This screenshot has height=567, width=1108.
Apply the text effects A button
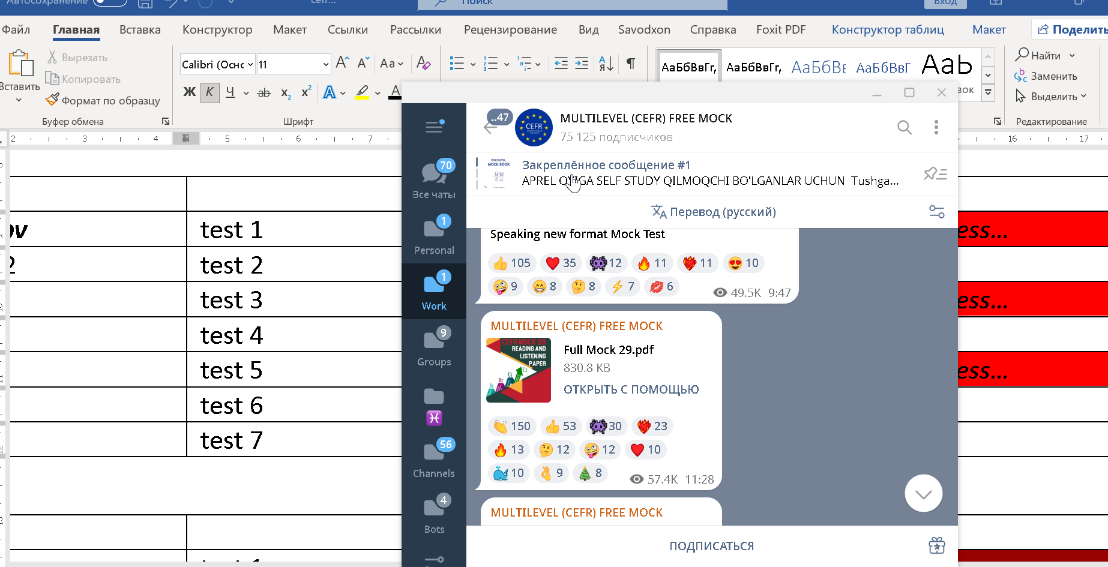330,92
